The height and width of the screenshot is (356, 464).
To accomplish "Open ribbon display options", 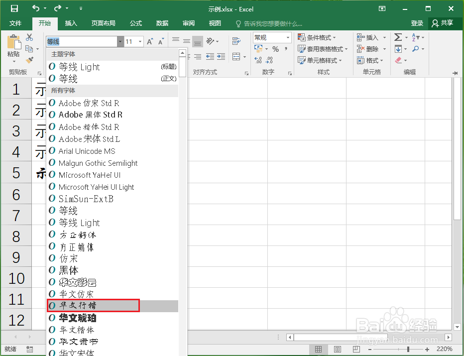I will pos(382,8).
